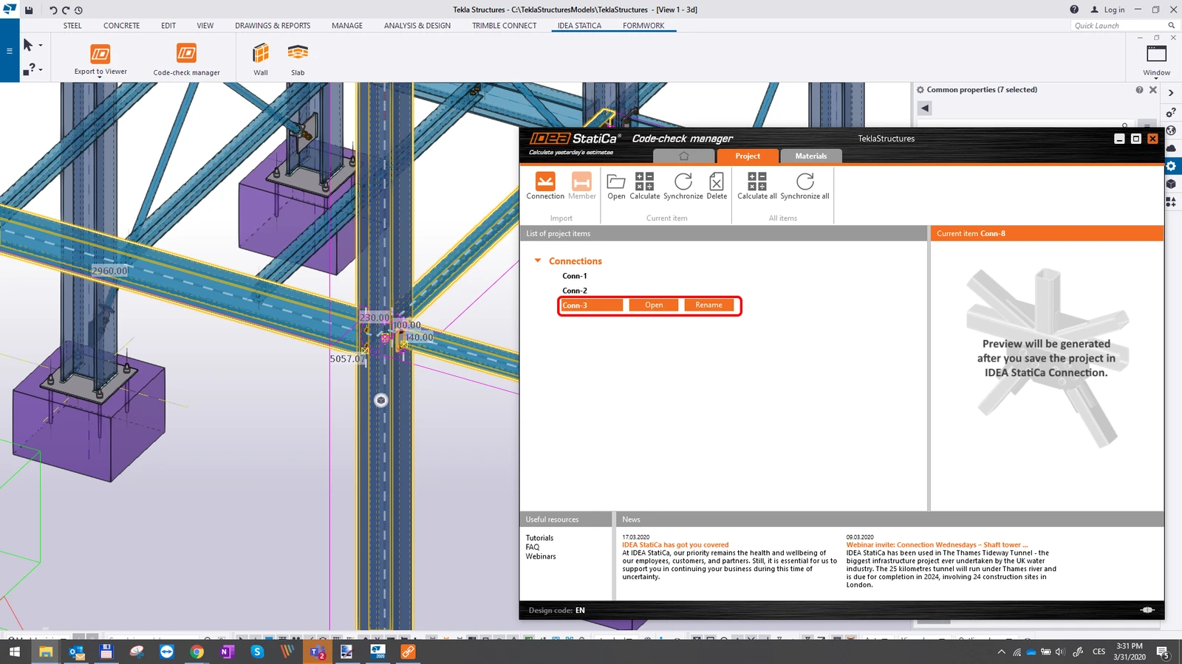Open the properties gear side pane icon

tap(1171, 166)
